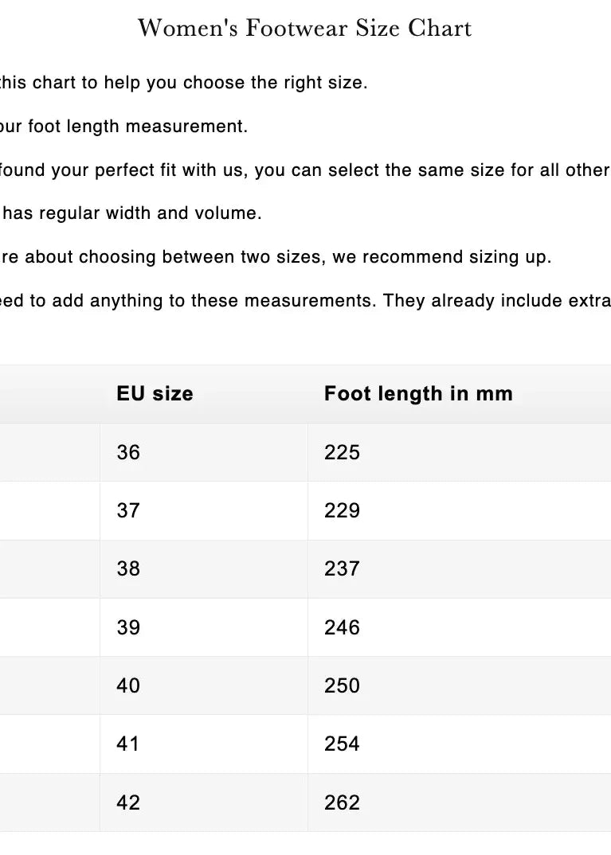Select the EU size 36 cell

point(128,452)
